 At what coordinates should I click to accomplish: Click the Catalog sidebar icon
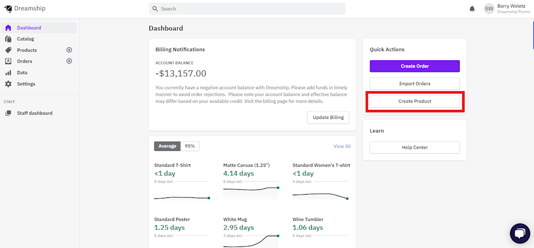[x=8, y=39]
